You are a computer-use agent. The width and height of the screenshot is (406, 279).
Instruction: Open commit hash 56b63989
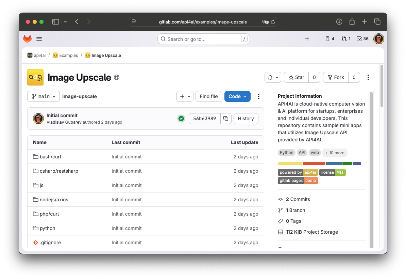tap(205, 119)
